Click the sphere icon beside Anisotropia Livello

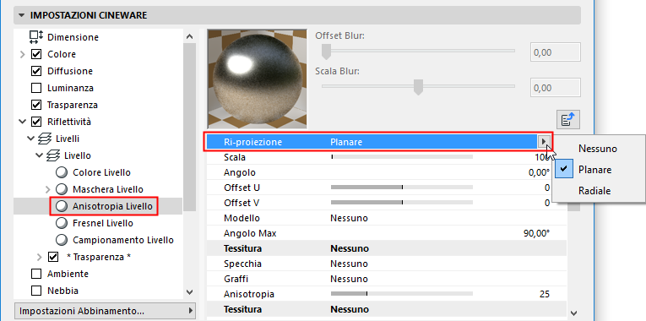coord(62,206)
